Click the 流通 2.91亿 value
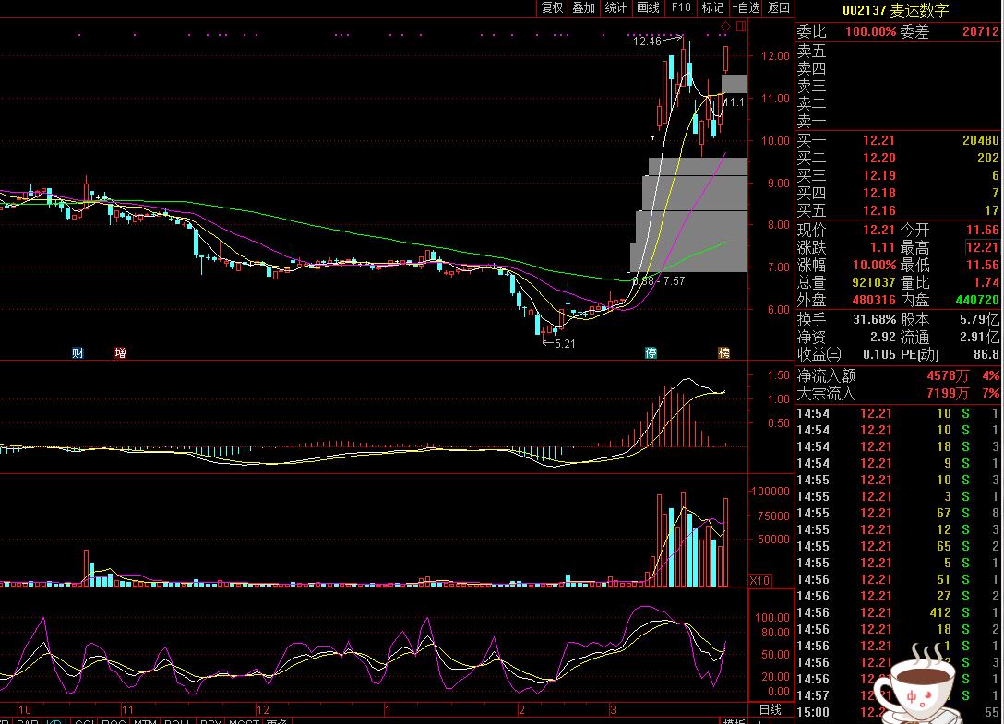This screenshot has width=1004, height=724. tap(980, 337)
